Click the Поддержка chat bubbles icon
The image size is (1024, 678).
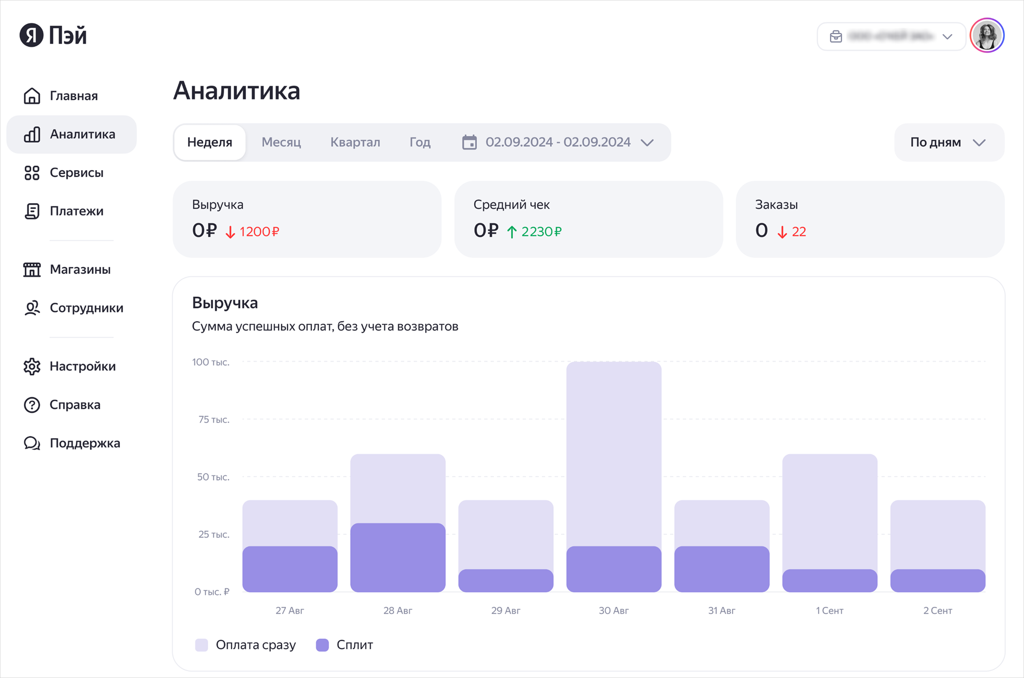32,444
